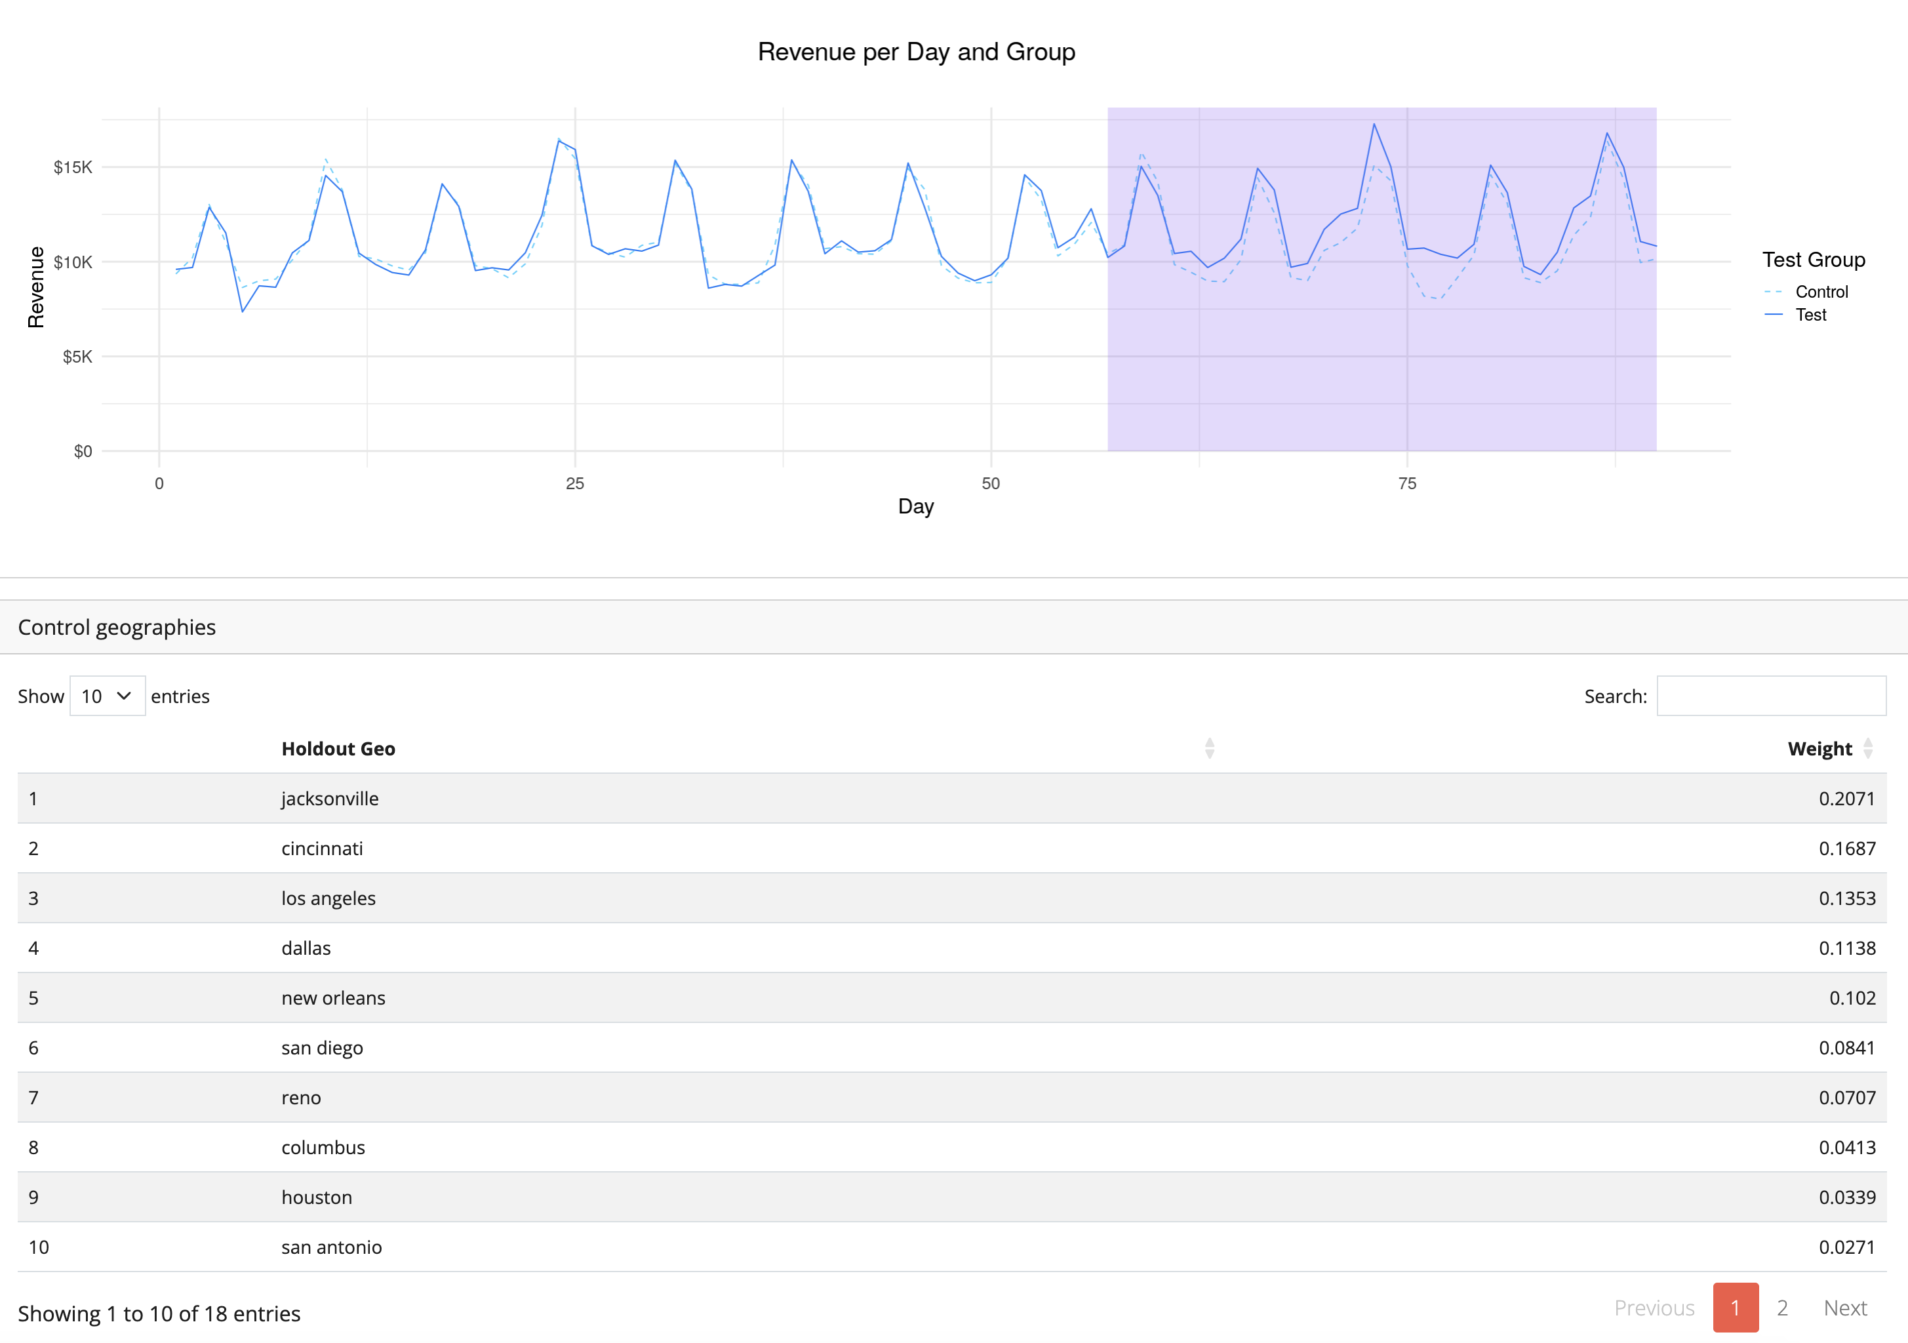Click the Weight column header text
Viewport: 1908px width, 1343px height.
click(1820, 749)
